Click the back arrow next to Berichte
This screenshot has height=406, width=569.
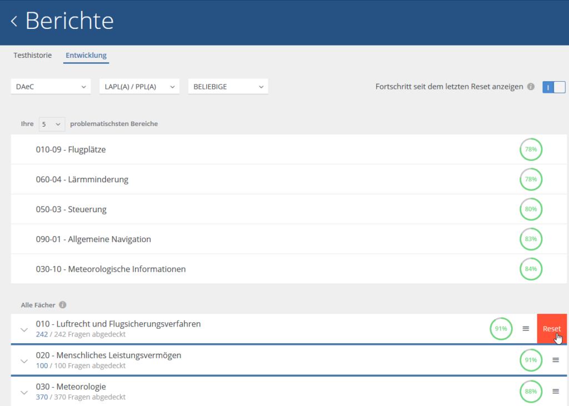click(x=14, y=21)
